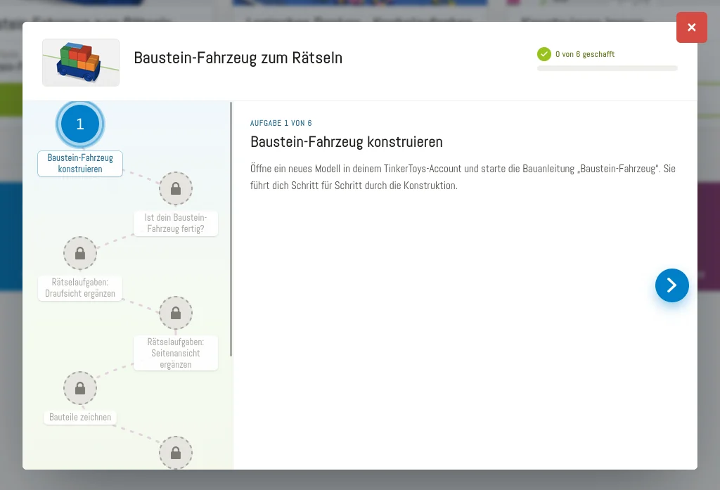Select the 'Rätselaufgaben: Seitenansicht ergänzen' step label
The image size is (720, 490).
(x=176, y=353)
